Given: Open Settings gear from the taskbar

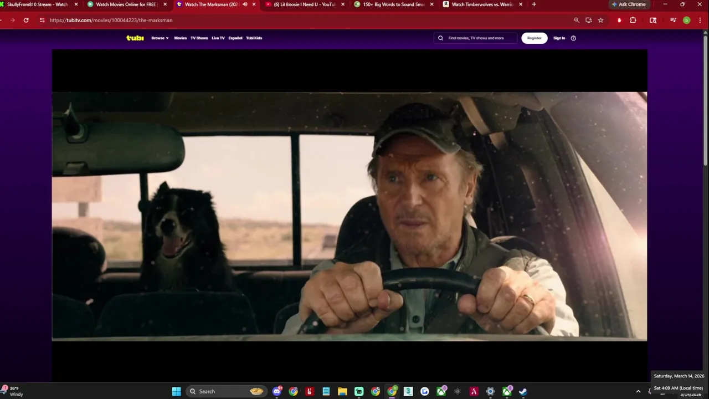Looking at the screenshot, I should coord(490,392).
